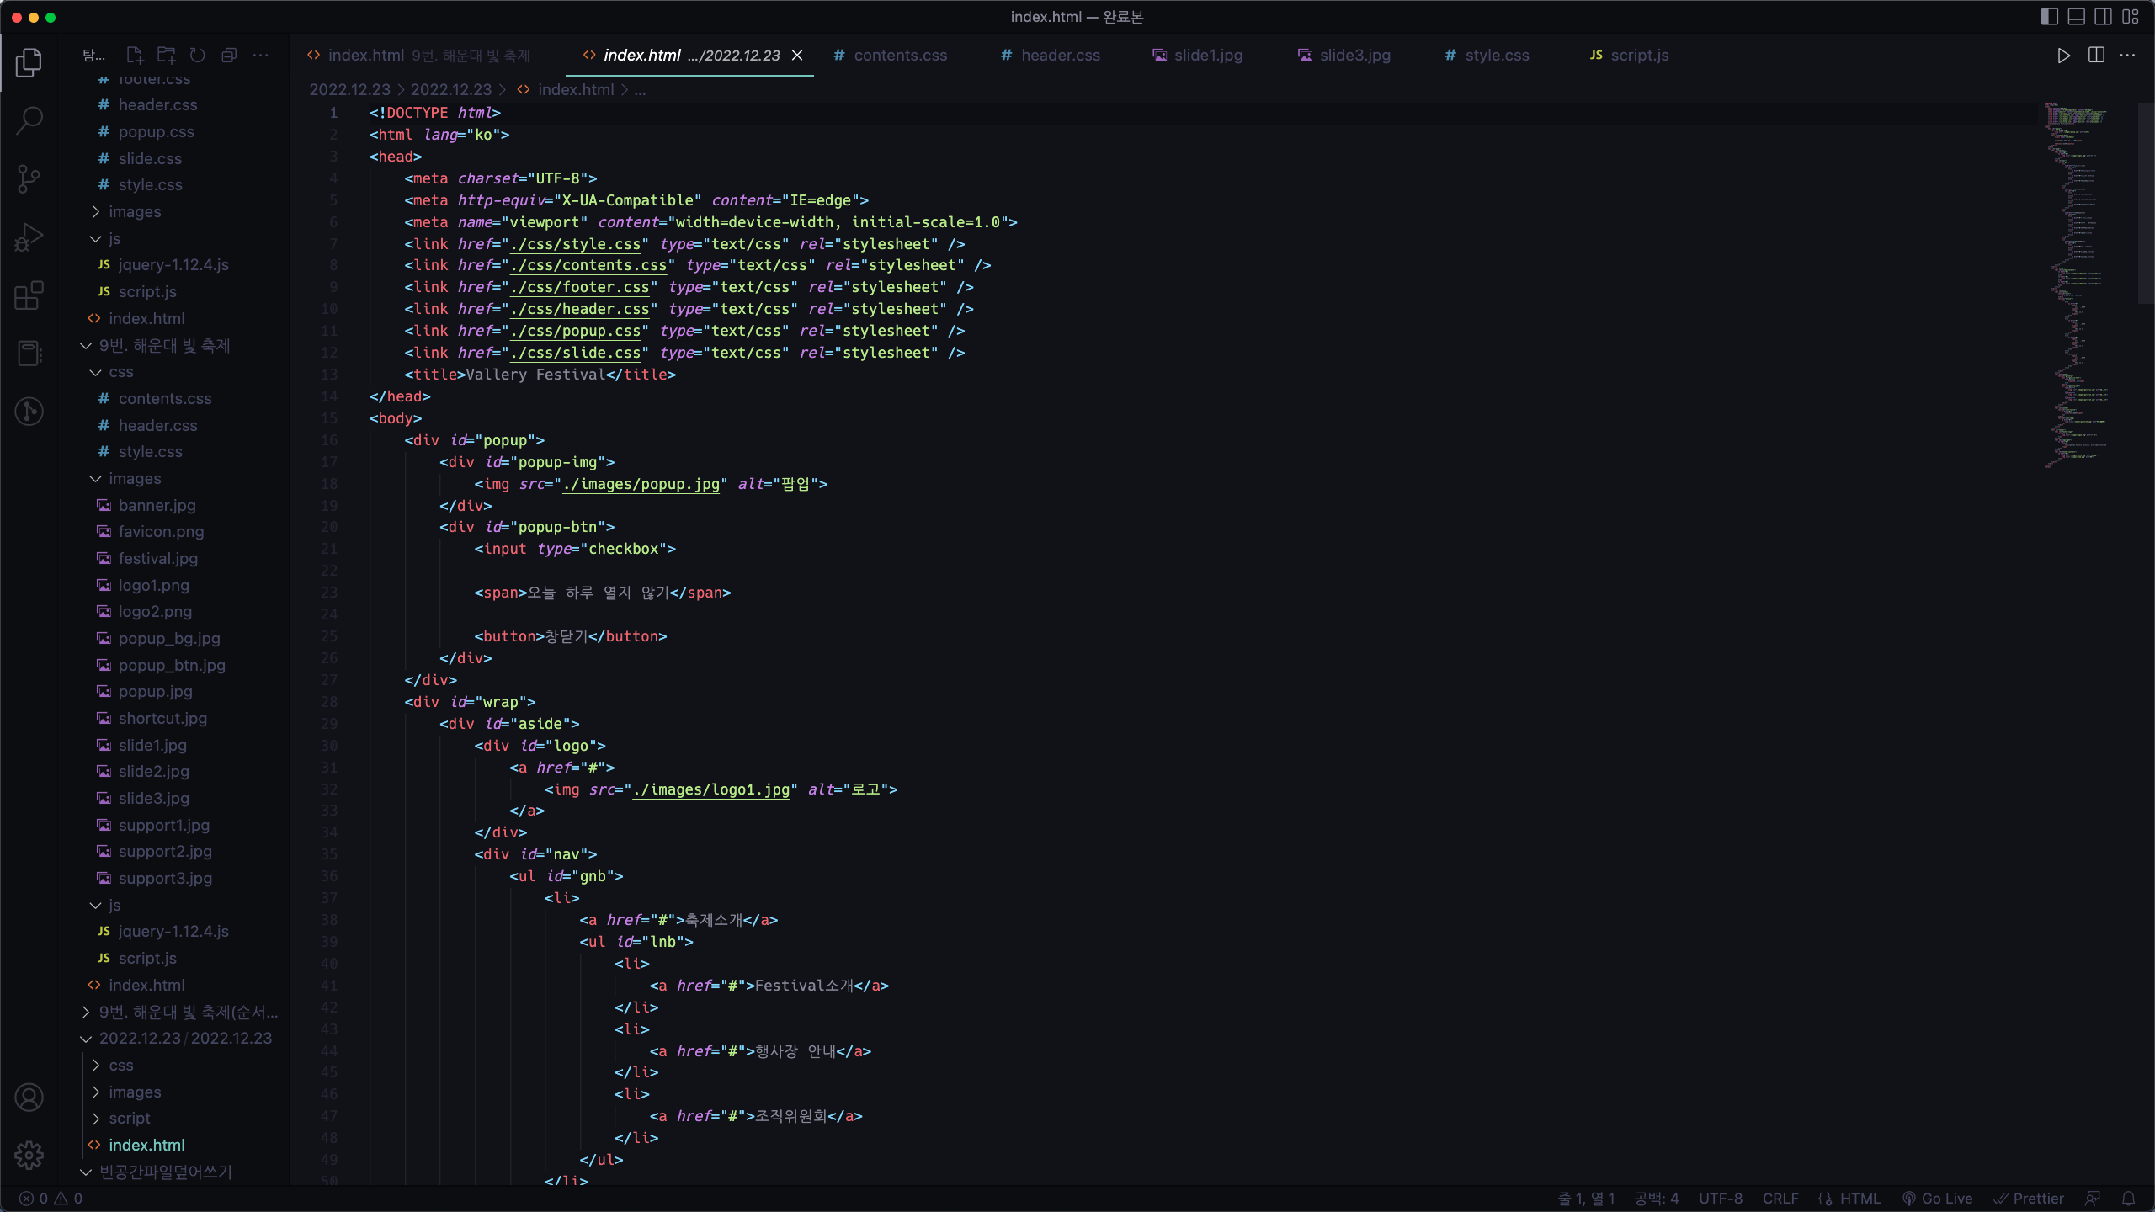Click the CRLF line ending indicator

pos(1780,1199)
